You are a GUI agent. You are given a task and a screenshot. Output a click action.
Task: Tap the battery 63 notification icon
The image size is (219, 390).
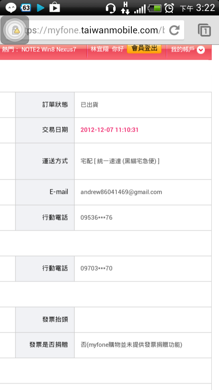click(x=26, y=8)
